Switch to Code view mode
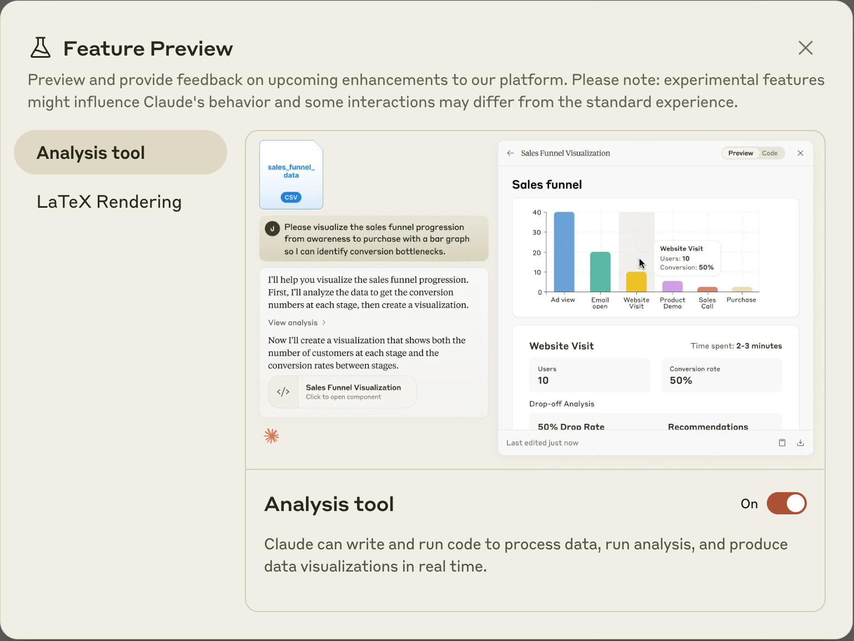Viewport: 854px width, 641px height. (770, 153)
